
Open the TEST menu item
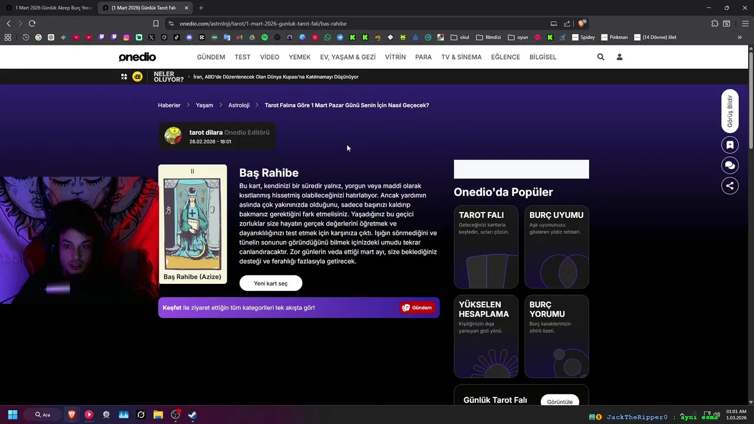[242, 57]
